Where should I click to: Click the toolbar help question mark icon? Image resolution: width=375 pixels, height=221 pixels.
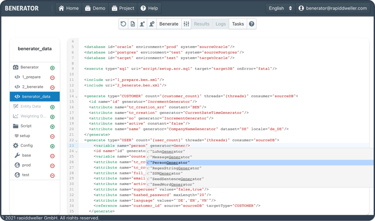point(252,24)
